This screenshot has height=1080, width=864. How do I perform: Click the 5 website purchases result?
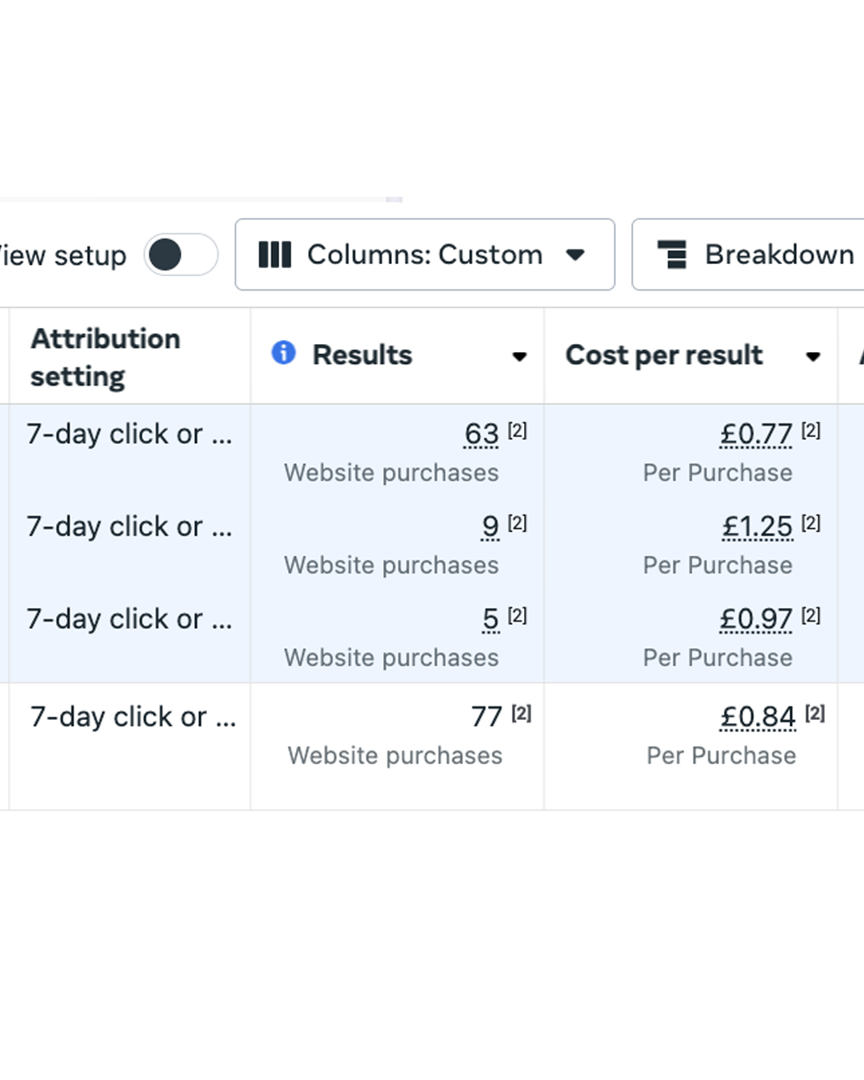490,619
